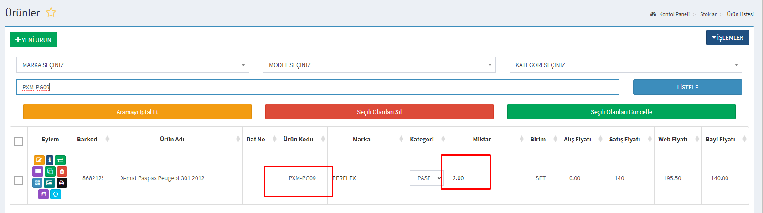
Task: Go to Stoklar in the breadcrumb
Action: [x=708, y=14]
